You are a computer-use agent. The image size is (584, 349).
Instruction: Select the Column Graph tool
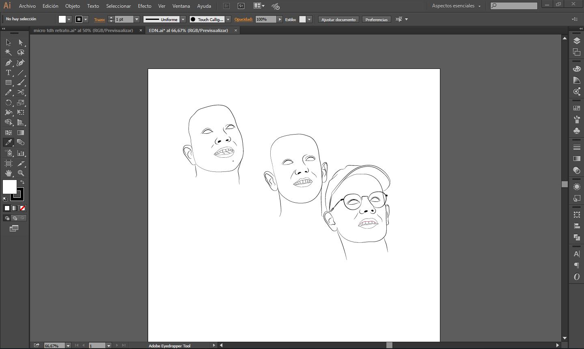[x=21, y=153]
